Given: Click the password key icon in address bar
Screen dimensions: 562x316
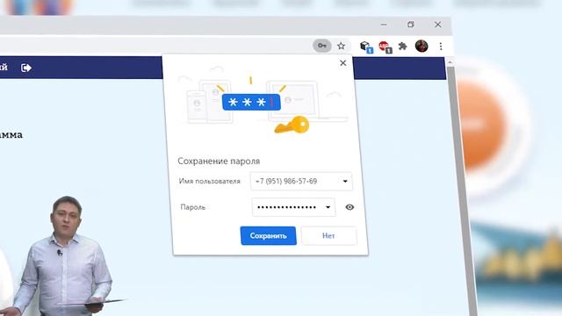Looking at the screenshot, I should pos(322,46).
